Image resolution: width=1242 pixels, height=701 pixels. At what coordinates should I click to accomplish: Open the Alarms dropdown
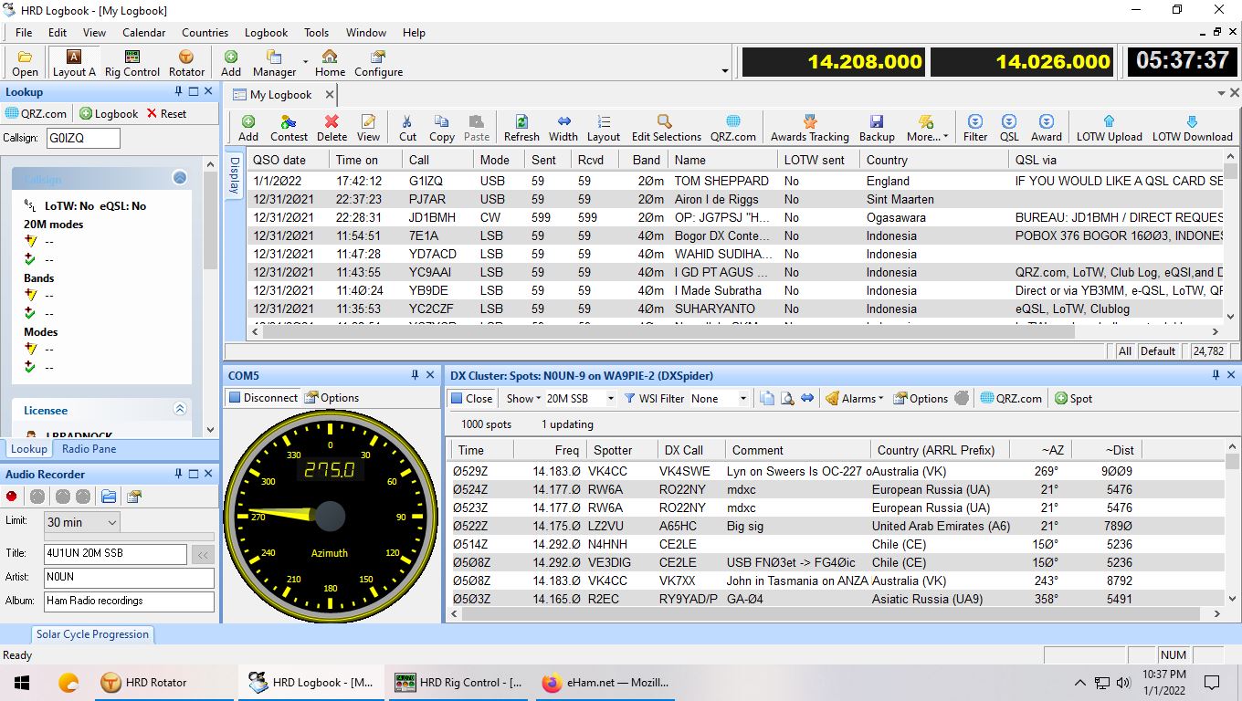coord(854,398)
